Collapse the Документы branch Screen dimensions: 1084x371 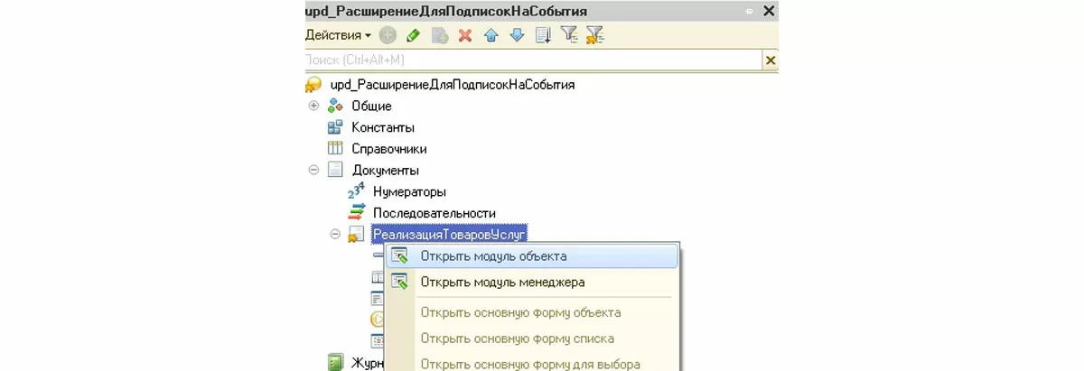[x=313, y=170]
